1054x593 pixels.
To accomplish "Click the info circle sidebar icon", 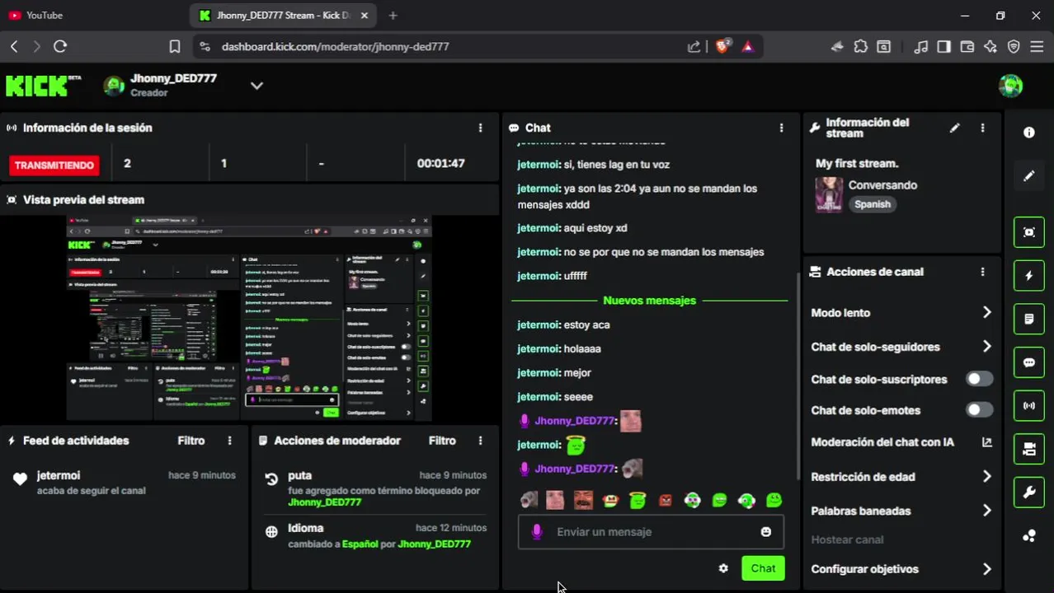I will pos(1029,133).
